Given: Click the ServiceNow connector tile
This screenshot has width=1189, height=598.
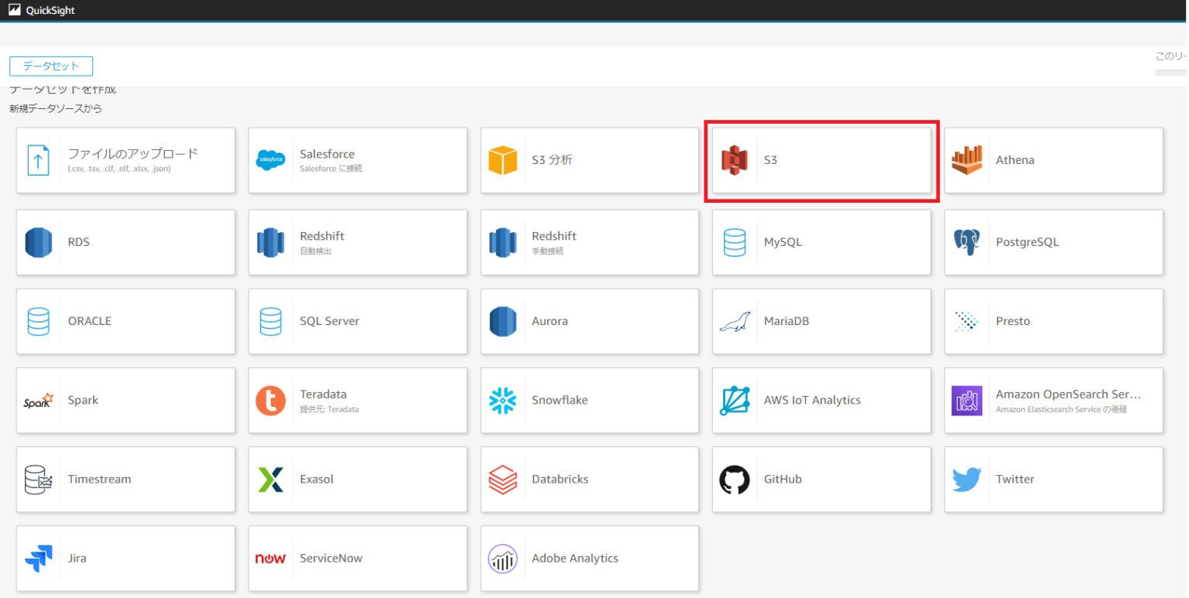Looking at the screenshot, I should (358, 558).
